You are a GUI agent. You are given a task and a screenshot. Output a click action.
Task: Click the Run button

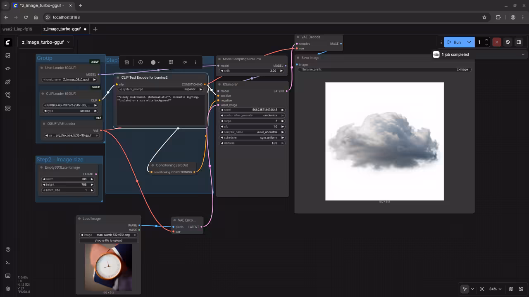click(454, 42)
